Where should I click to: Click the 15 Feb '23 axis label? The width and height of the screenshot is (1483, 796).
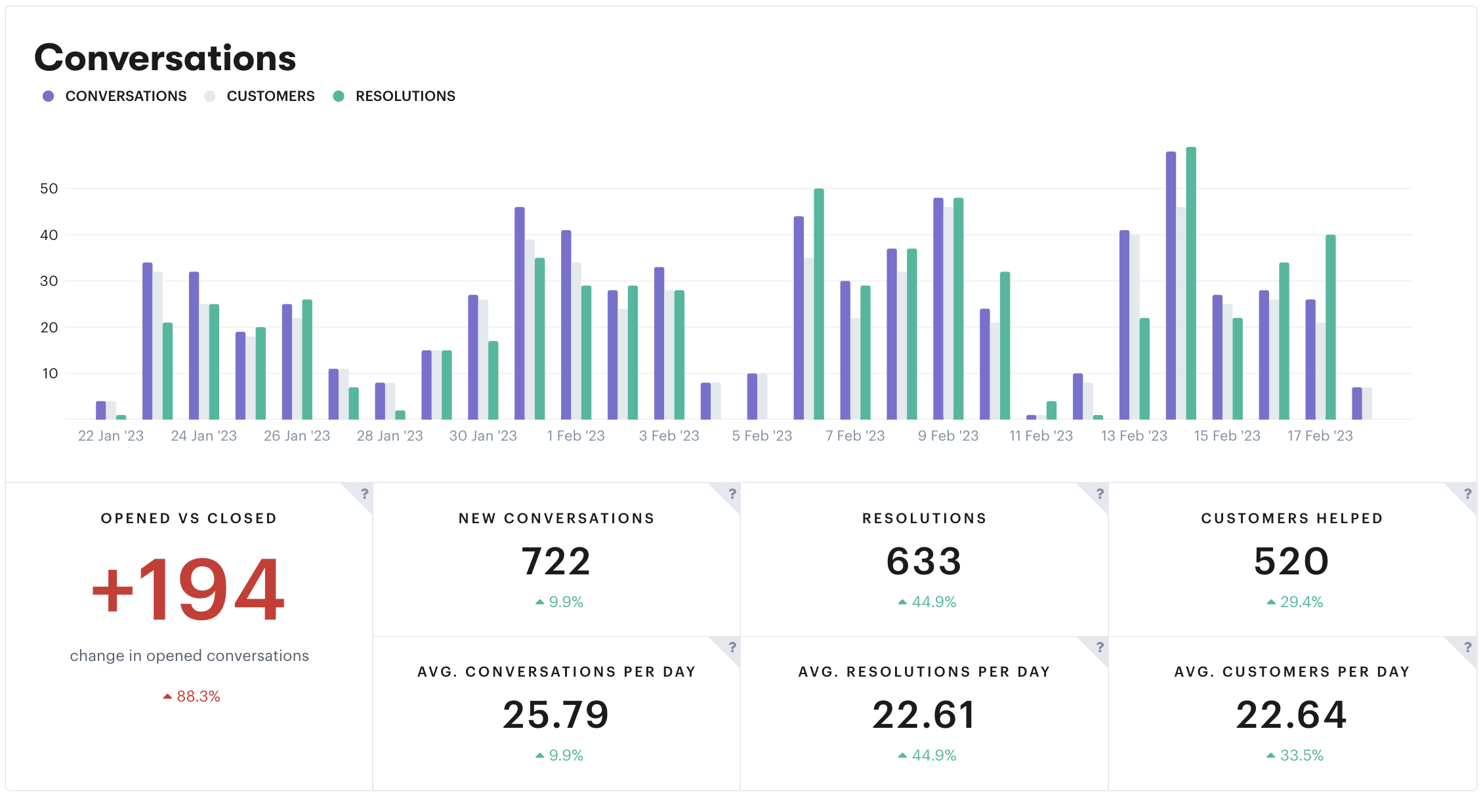tap(1227, 436)
